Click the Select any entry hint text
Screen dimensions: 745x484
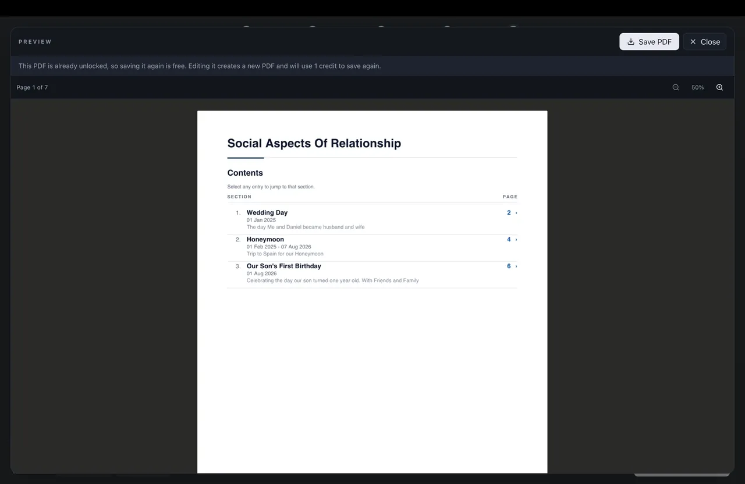tap(271, 187)
